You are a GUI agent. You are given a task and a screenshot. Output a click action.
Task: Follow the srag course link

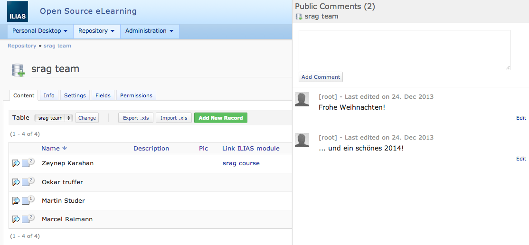coord(241,163)
